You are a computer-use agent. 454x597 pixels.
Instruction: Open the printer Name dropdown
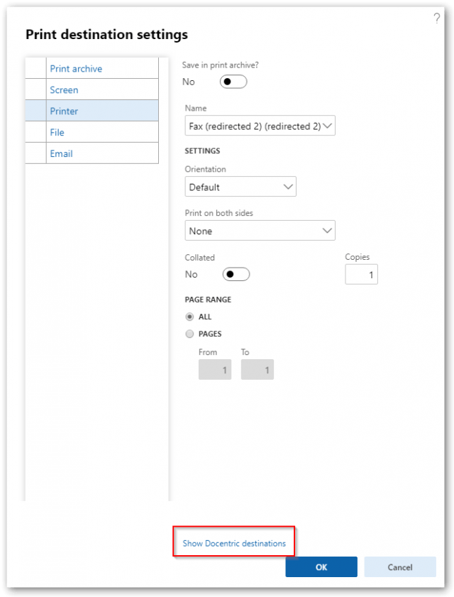pyautogui.click(x=260, y=126)
